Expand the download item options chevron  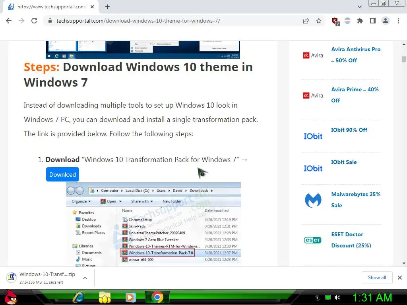click(85, 278)
